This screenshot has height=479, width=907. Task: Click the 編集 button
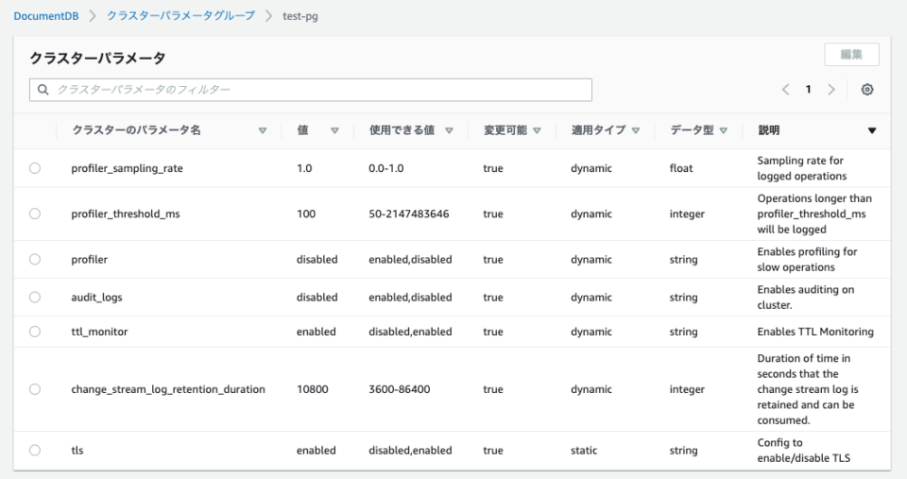tap(851, 55)
